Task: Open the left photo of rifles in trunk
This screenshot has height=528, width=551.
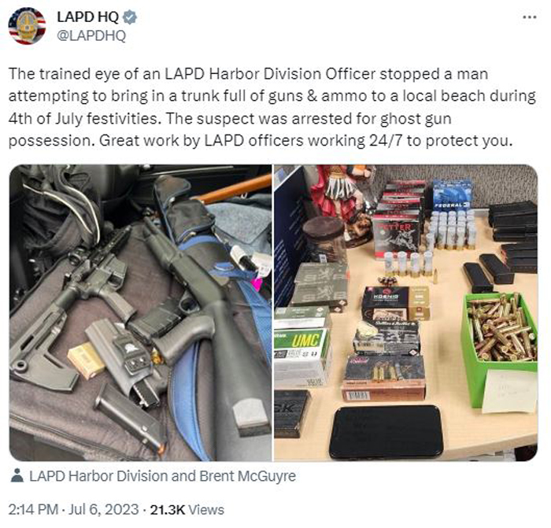Action: [140, 312]
